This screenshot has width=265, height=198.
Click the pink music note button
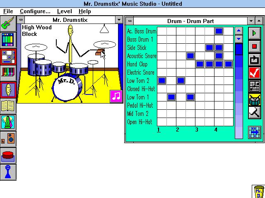point(116,97)
